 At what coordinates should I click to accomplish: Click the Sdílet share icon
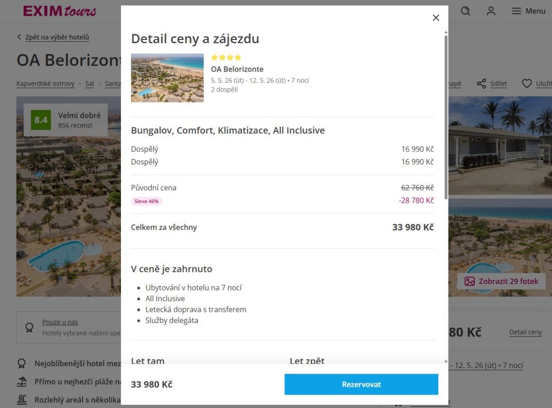482,84
